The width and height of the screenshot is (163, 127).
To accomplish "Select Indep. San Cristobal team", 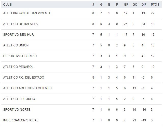I will point(21,120).
